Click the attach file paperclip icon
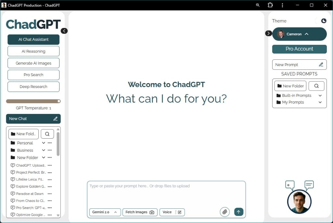This screenshot has width=333, height=223. (225, 212)
